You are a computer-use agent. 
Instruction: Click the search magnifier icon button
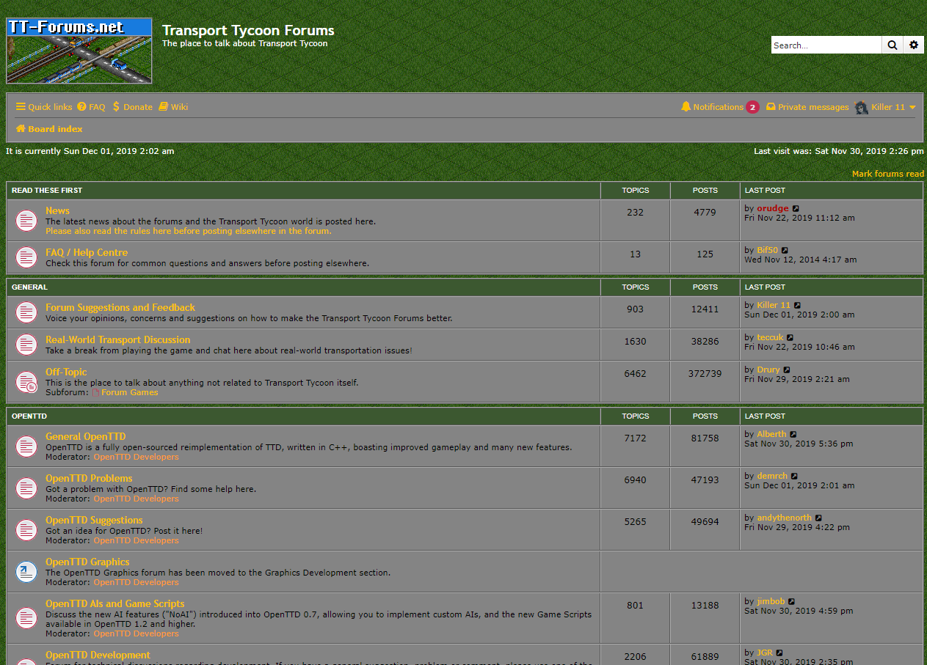click(892, 45)
